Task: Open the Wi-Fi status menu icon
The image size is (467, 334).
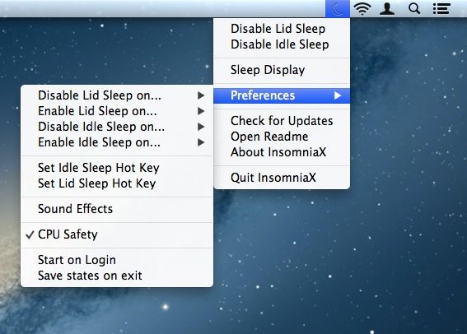Action: coord(362,8)
